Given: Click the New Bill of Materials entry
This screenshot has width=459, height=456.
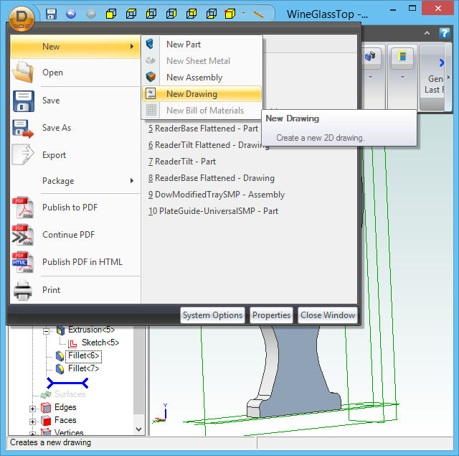Looking at the screenshot, I should tap(202, 110).
